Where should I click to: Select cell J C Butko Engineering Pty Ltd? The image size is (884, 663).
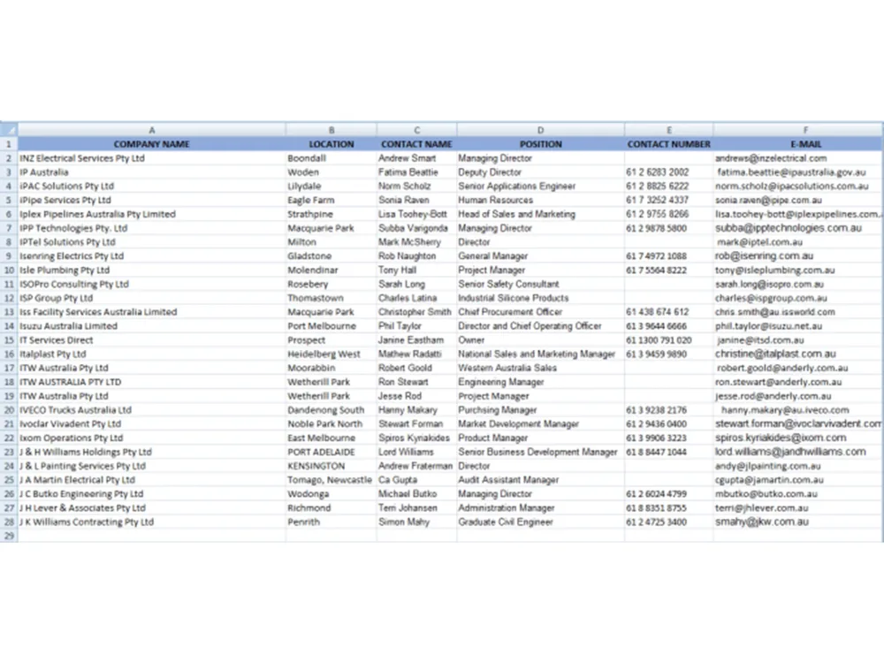point(152,494)
